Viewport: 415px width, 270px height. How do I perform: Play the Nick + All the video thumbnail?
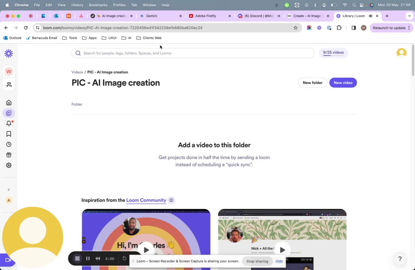(x=282, y=250)
